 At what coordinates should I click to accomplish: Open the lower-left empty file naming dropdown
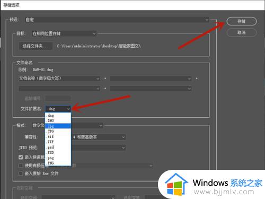click(x=59, y=89)
